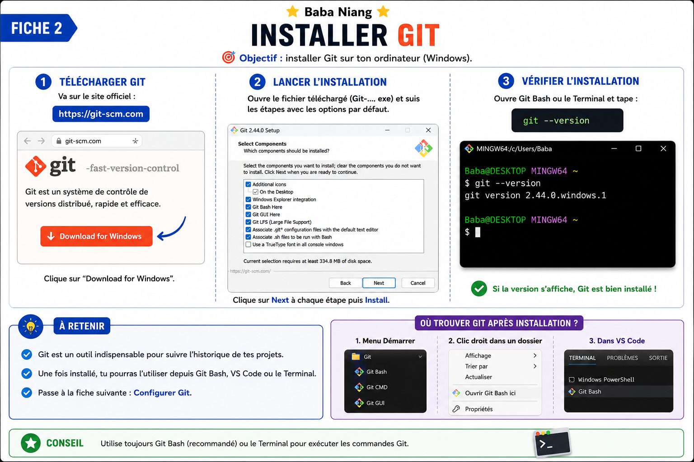This screenshot has width=694, height=462.
Task: Click the 'git version 2.44.0.windows.1' output line
Action: 535,195
